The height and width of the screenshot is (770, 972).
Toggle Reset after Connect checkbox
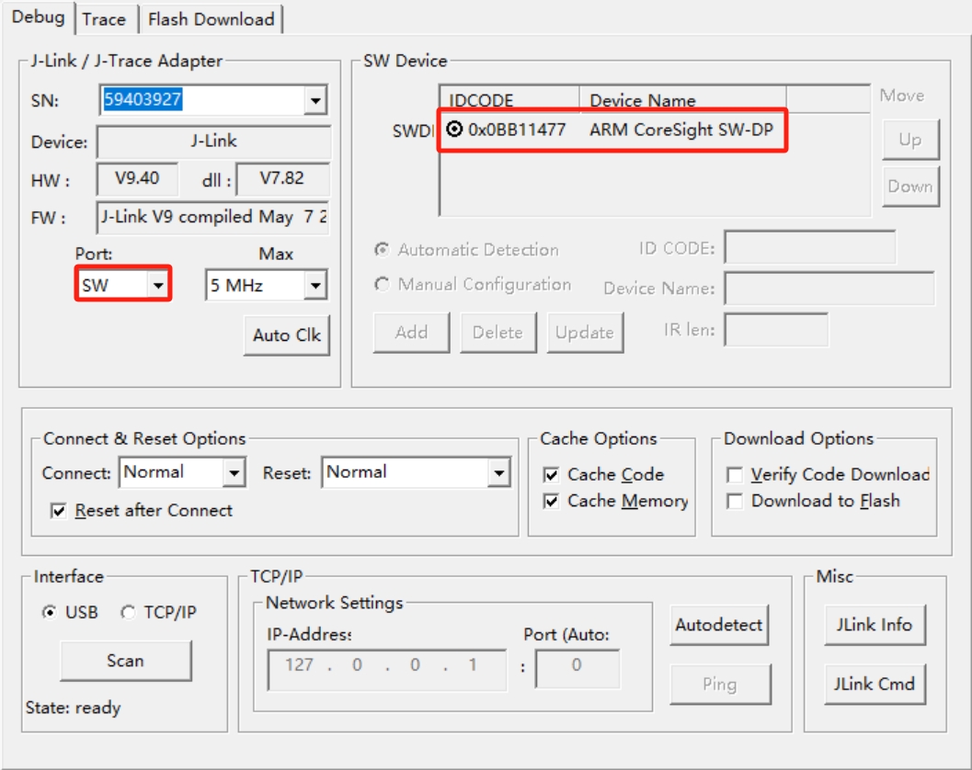59,511
